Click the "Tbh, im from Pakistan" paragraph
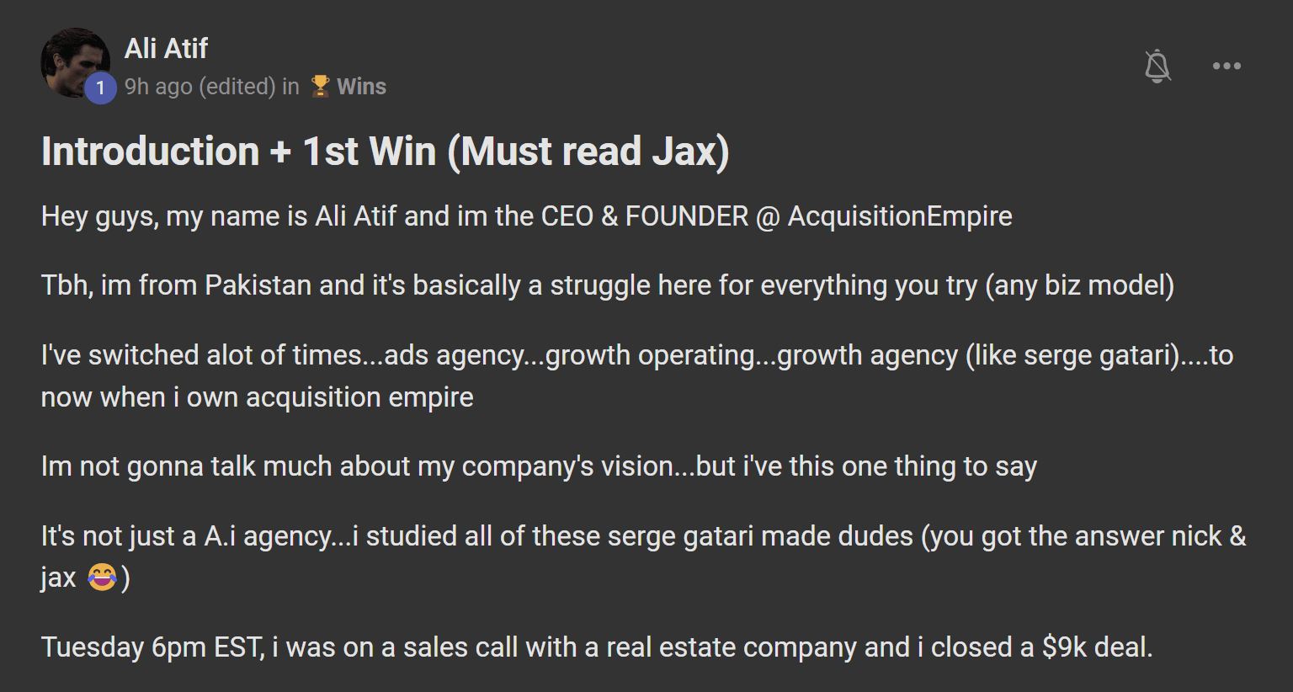 pos(606,285)
